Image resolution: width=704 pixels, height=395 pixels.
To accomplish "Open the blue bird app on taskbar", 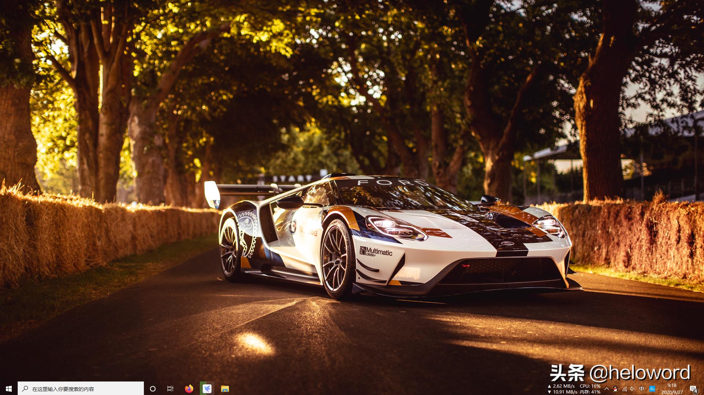I will tap(207, 388).
